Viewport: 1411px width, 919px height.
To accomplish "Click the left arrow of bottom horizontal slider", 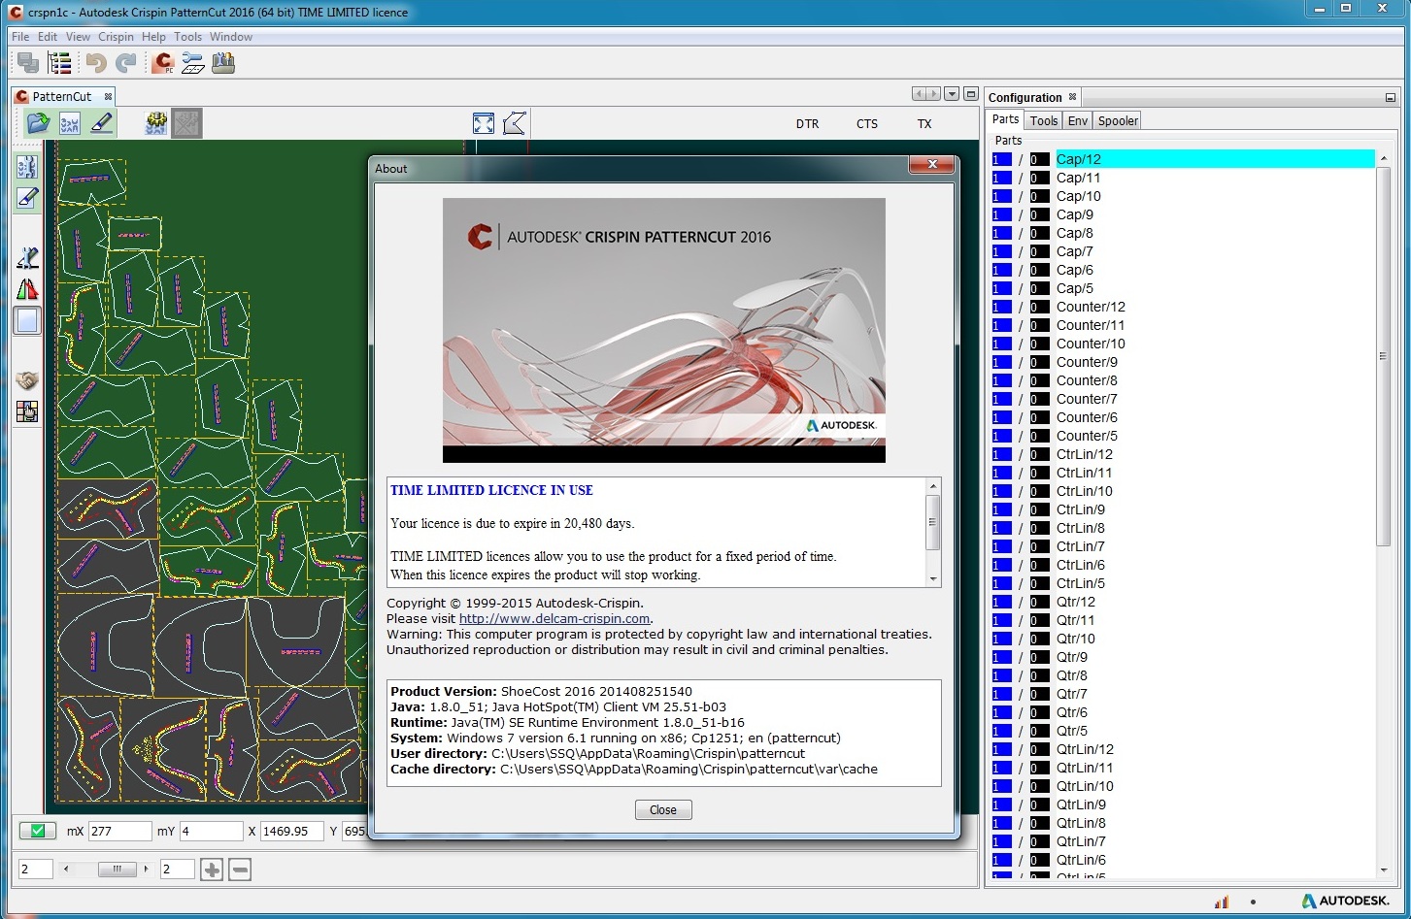I will pos(65,870).
